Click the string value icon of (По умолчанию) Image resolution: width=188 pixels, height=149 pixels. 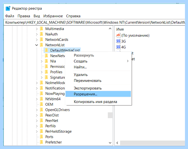pyautogui.click(x=118, y=35)
